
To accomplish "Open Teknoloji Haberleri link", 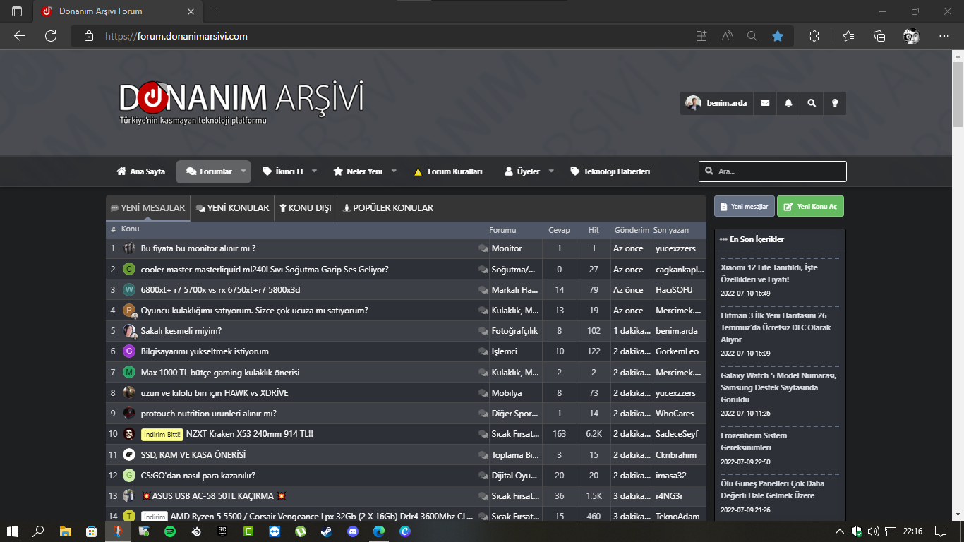I will click(610, 171).
